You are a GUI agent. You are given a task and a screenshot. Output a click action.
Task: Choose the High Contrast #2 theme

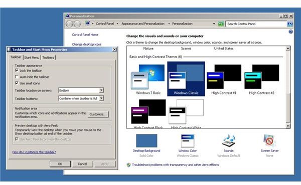(x=262, y=79)
